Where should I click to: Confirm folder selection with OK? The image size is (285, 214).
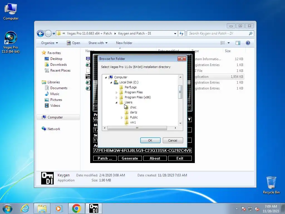coord(150,140)
